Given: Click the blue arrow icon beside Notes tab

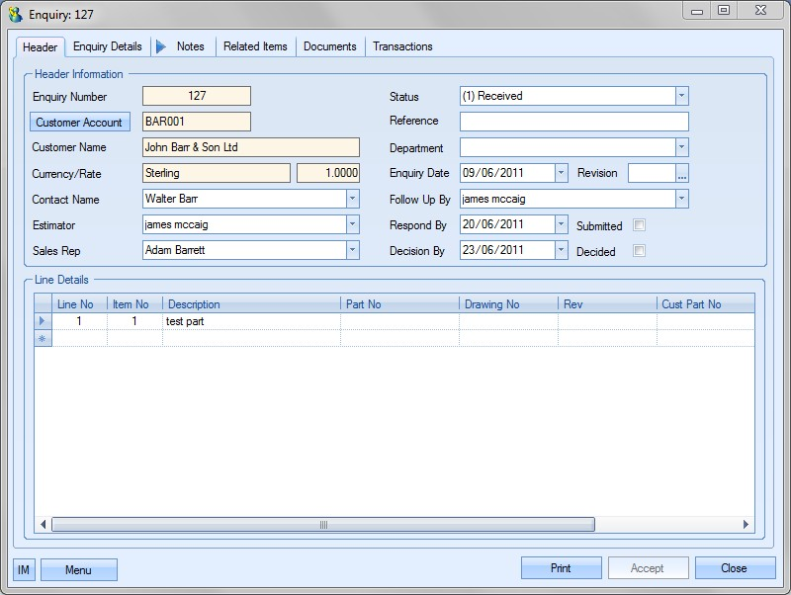Looking at the screenshot, I should [162, 46].
